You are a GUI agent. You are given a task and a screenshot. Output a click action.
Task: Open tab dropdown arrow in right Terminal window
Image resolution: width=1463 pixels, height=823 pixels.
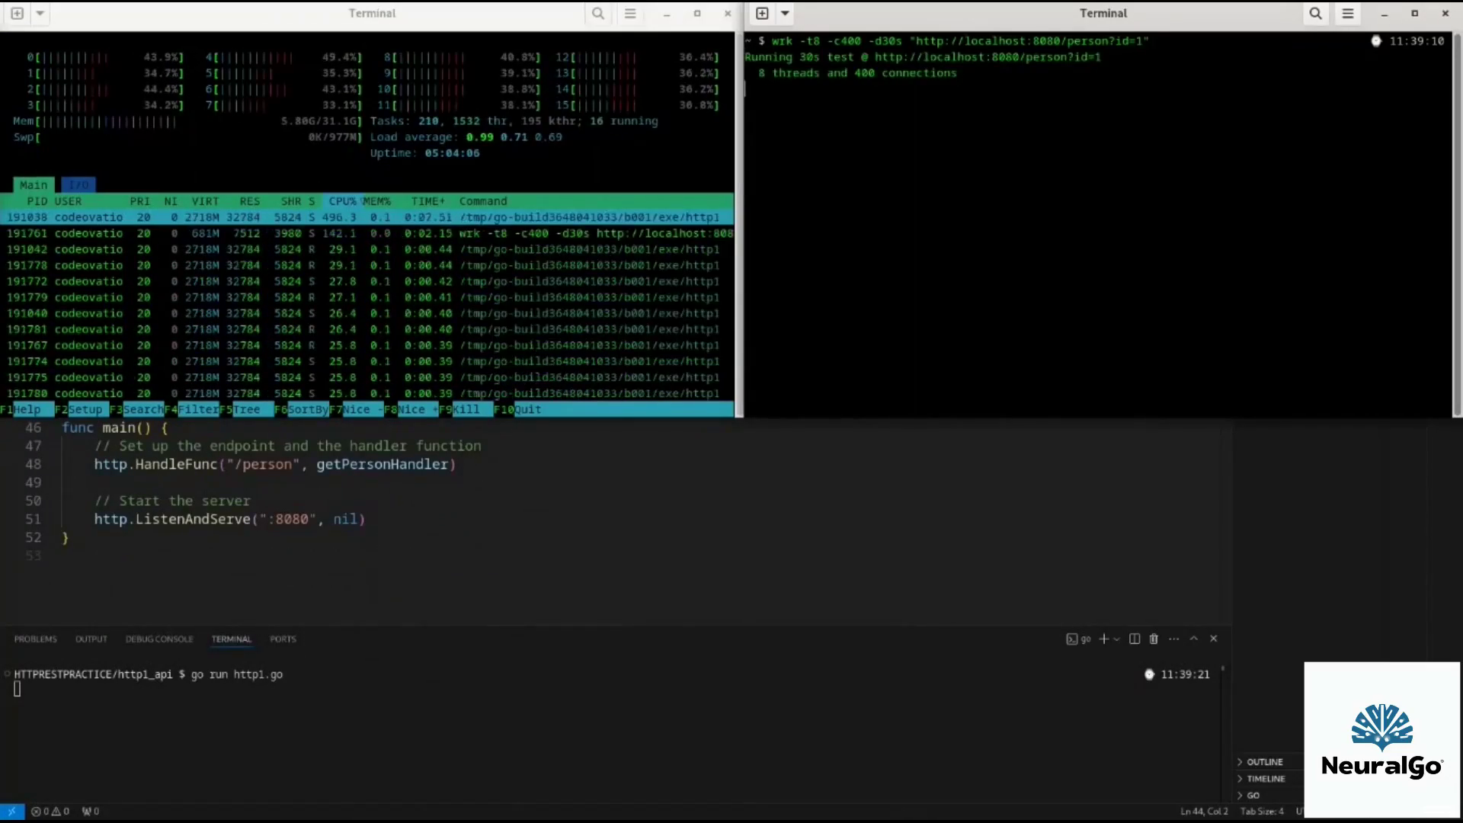[785, 13]
